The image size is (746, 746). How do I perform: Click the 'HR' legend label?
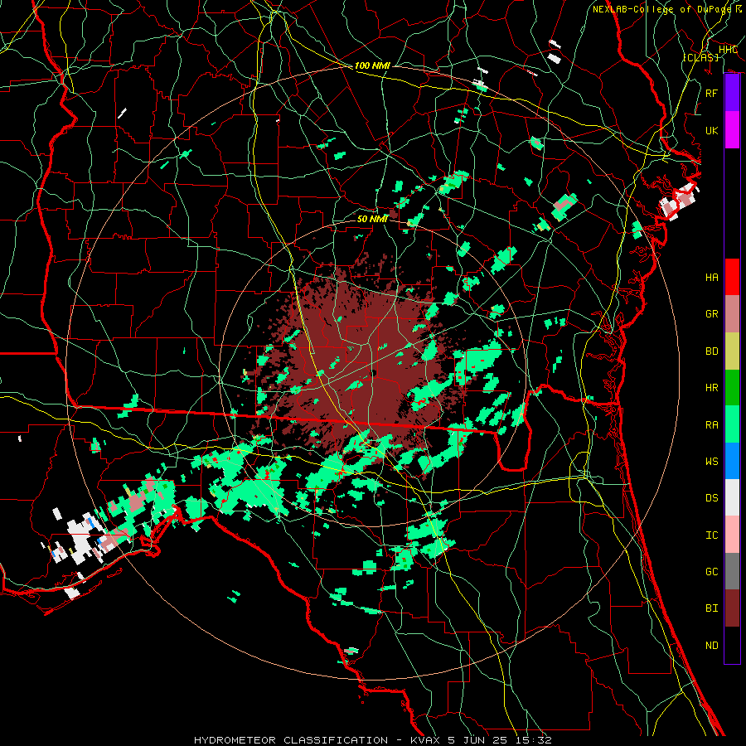[x=711, y=388]
